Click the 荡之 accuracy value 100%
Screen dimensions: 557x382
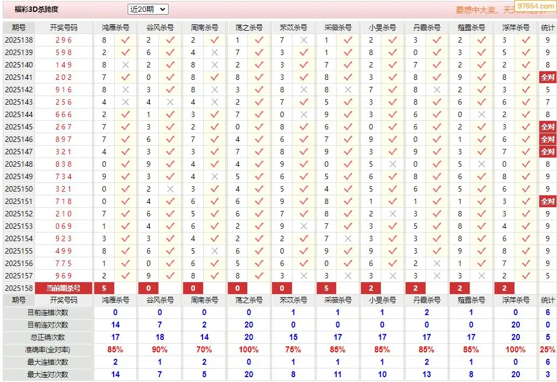tap(249, 350)
